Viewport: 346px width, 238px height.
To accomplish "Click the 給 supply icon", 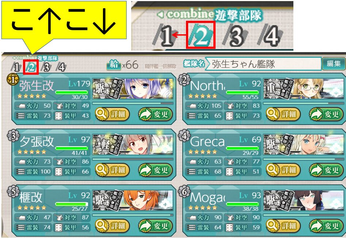I will [x=114, y=65].
